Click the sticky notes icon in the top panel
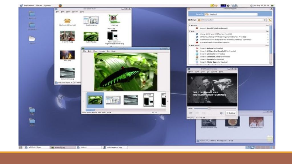Viewport: 292px width, 164px height. tap(212, 6)
